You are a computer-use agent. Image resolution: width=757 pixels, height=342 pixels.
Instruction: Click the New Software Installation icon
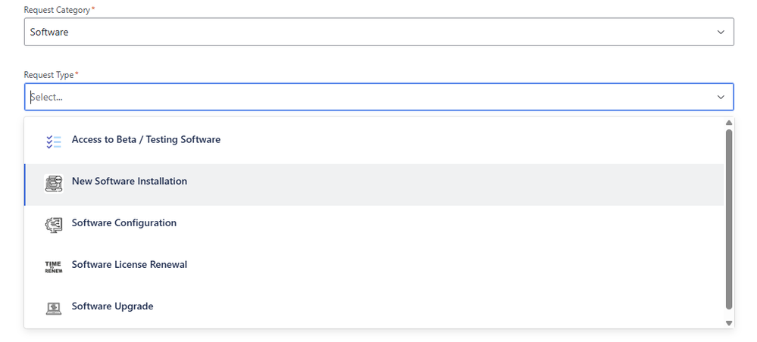point(53,182)
